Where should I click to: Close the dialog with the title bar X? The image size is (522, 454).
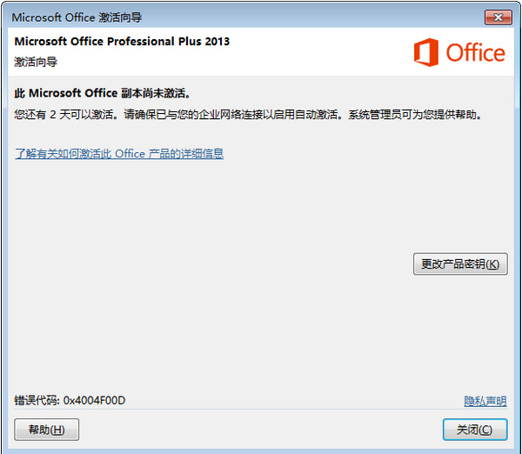point(498,17)
